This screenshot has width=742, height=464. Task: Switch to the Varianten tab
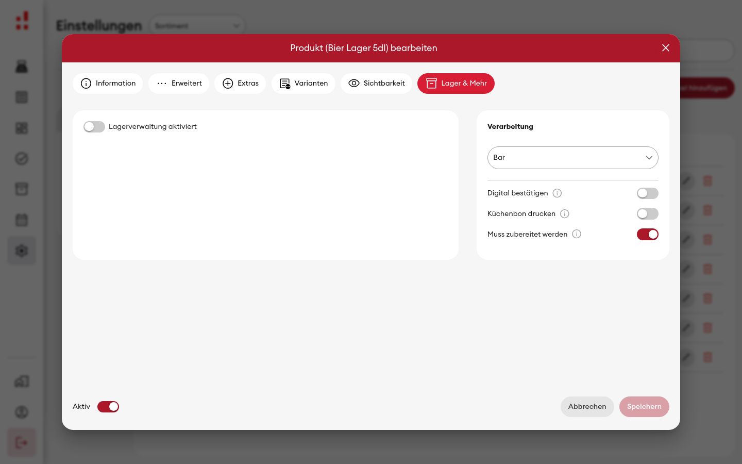(303, 84)
